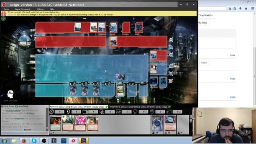Screen dimensions: 256x144
Task: Open the Game menu
Action: point(6,9)
